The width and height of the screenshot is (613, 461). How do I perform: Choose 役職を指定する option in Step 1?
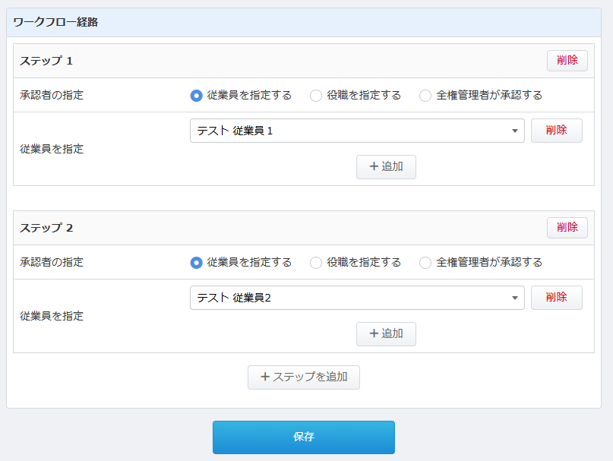(316, 96)
